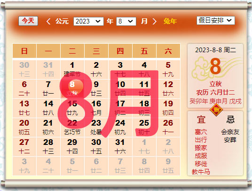Image resolution: width=252 pixels, height=191 pixels.
Task: Select greyed September 9 廿五
Action: click(168, 166)
